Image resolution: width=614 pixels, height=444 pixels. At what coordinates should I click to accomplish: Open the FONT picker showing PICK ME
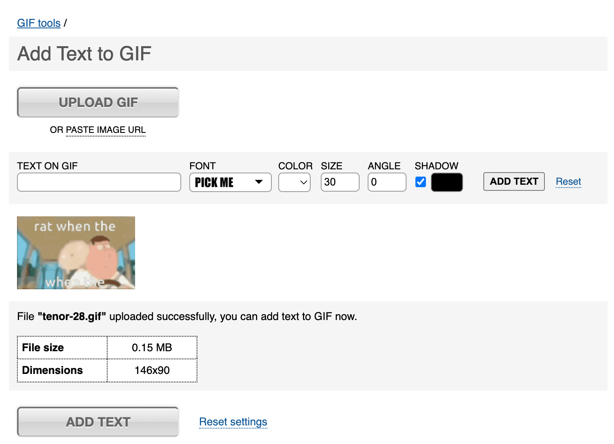click(227, 182)
